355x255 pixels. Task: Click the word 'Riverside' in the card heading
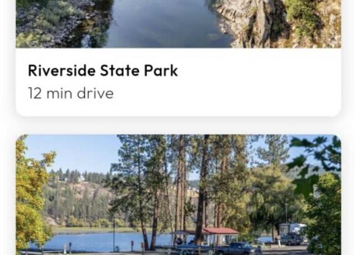(x=62, y=70)
